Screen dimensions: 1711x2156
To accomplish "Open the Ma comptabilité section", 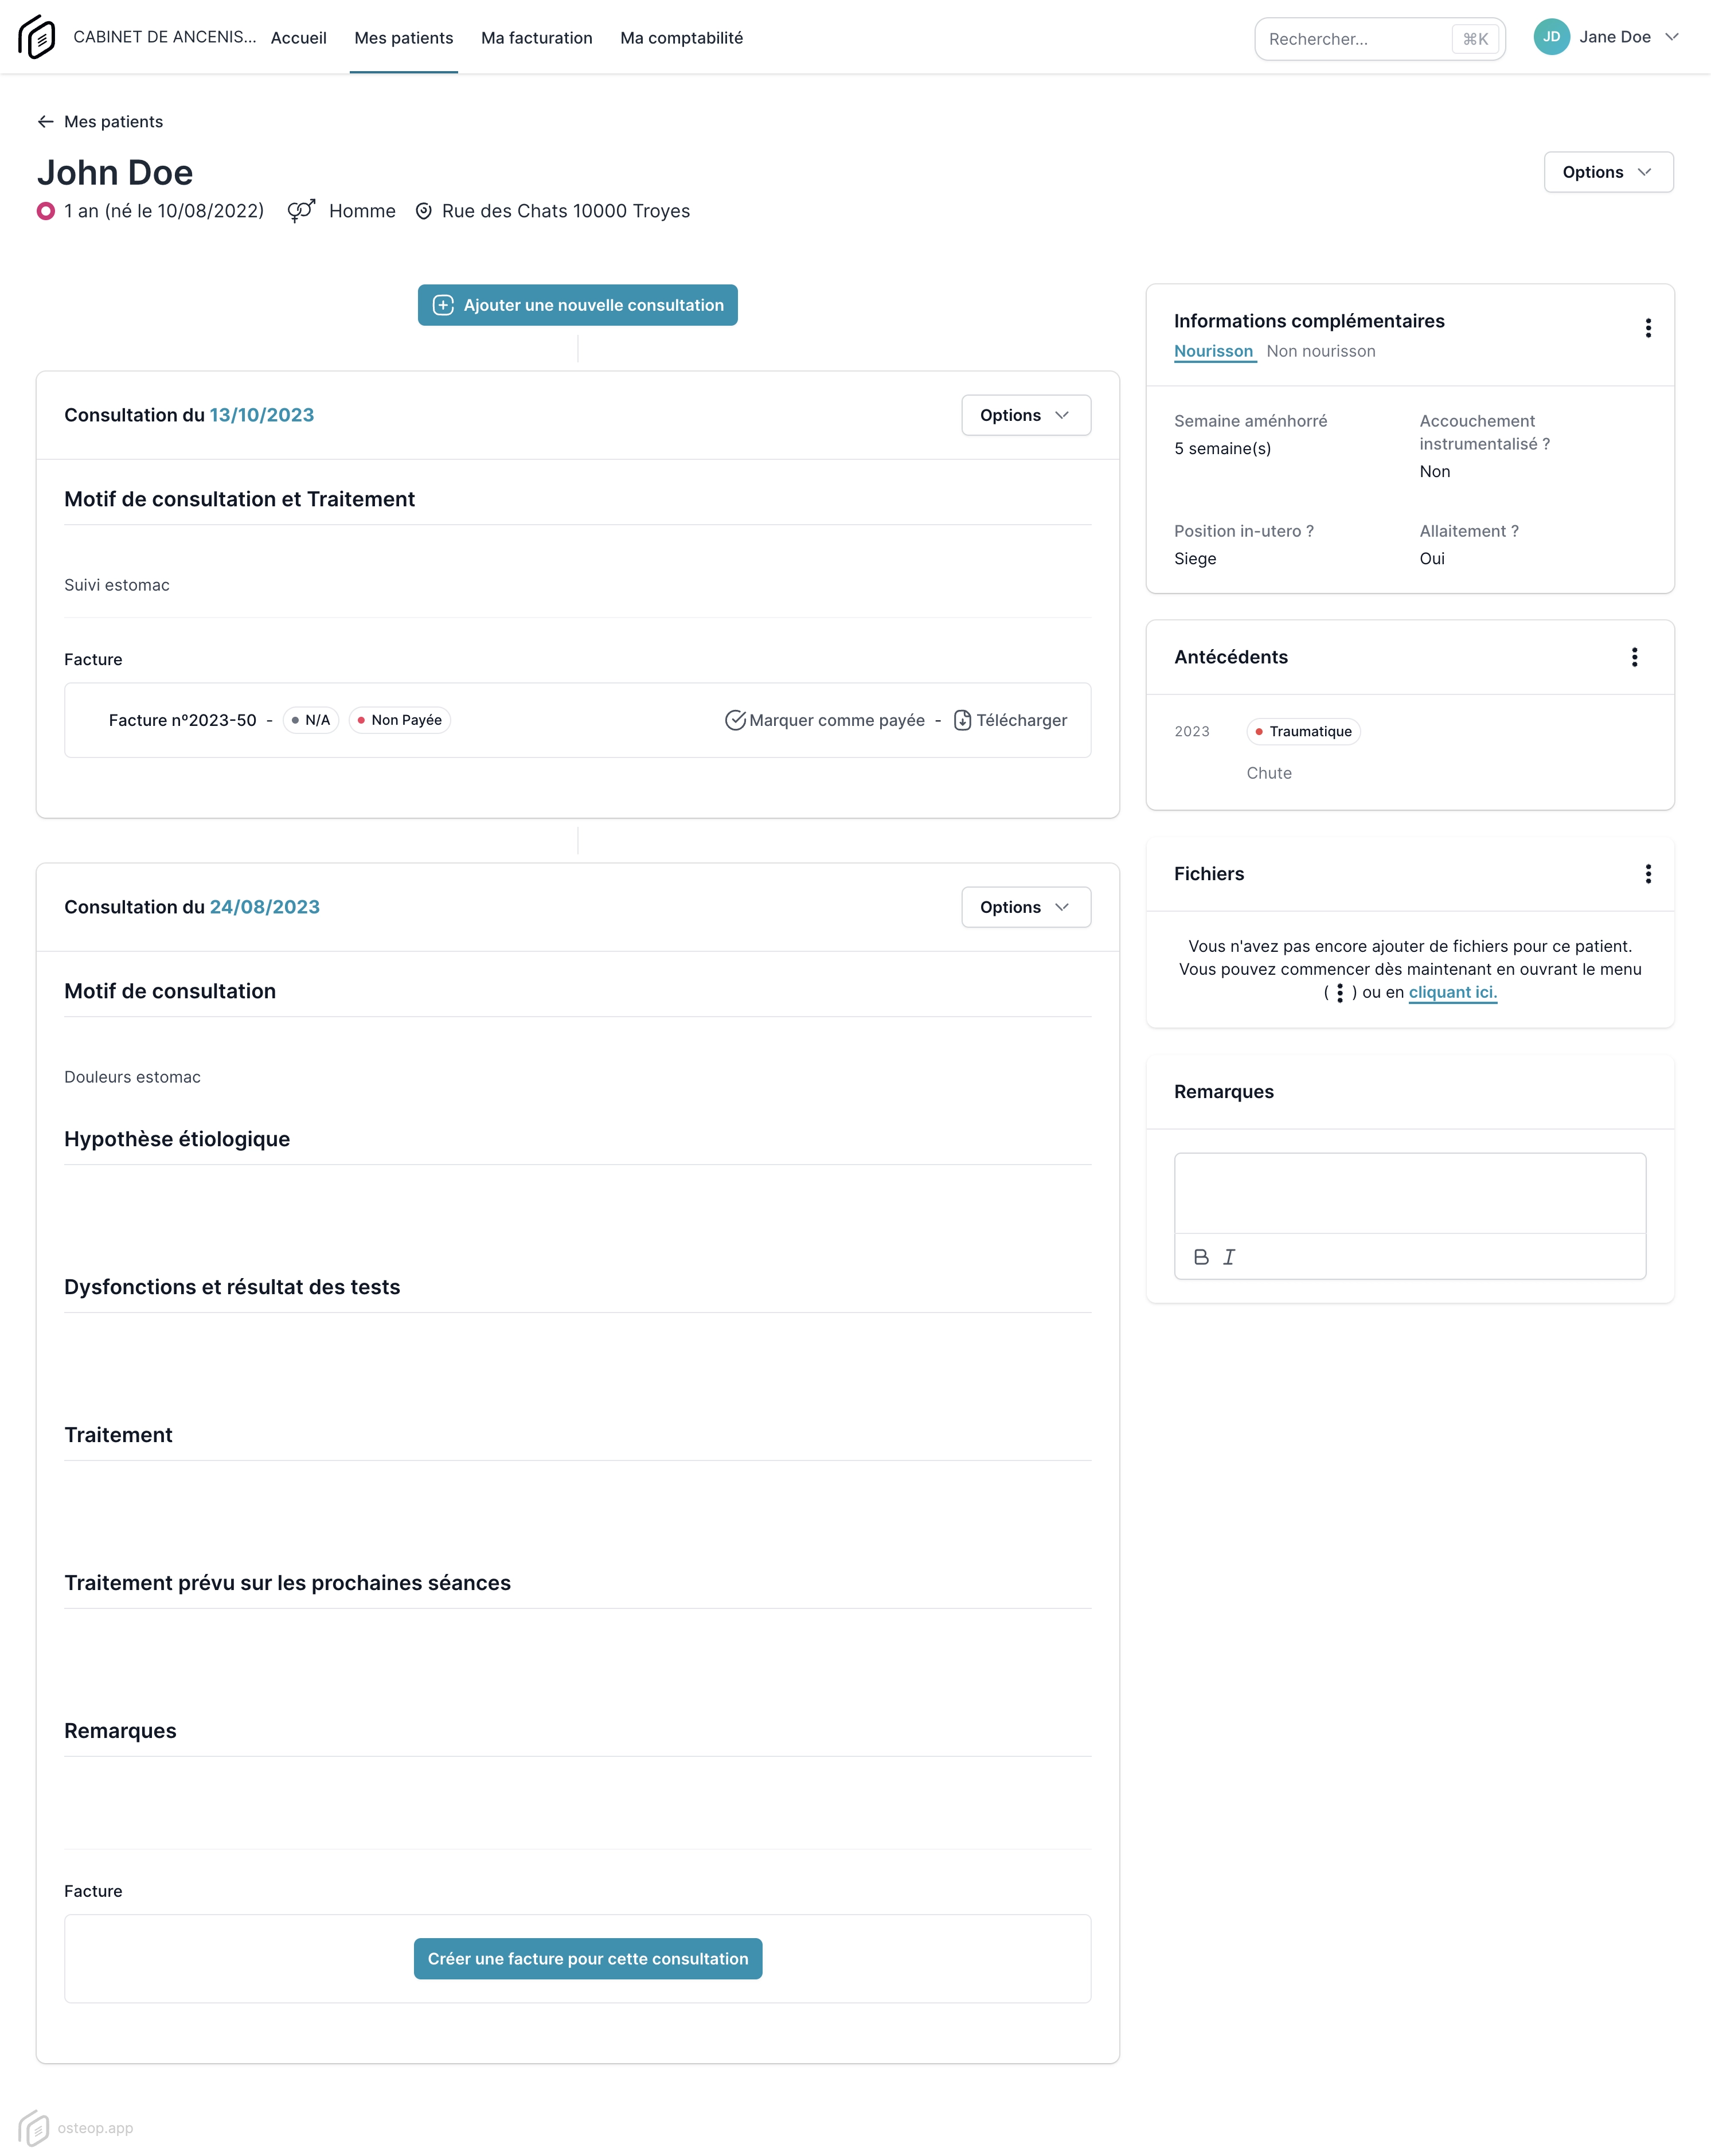I will pyautogui.click(x=681, y=38).
